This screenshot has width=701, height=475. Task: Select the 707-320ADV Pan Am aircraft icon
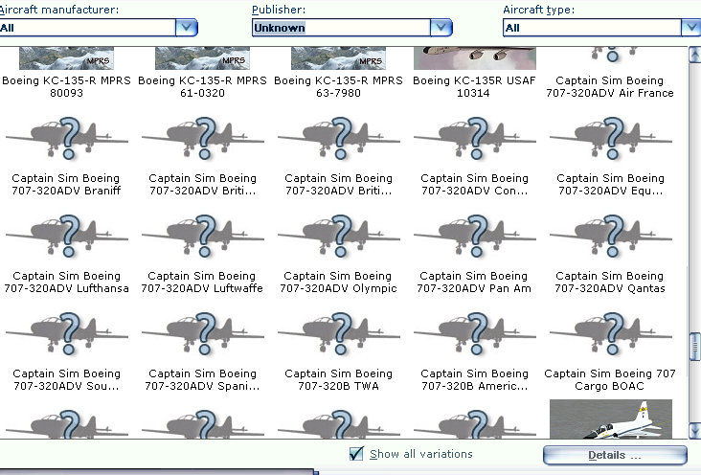tap(474, 234)
